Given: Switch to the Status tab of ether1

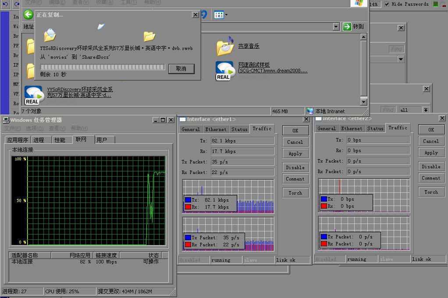Looking at the screenshot, I should 239,129.
